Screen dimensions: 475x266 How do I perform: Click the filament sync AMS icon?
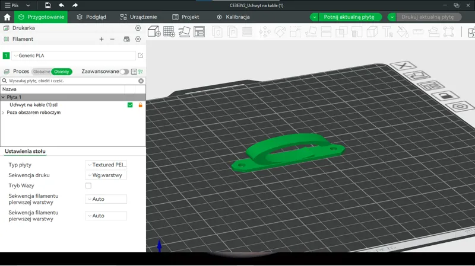(x=126, y=39)
